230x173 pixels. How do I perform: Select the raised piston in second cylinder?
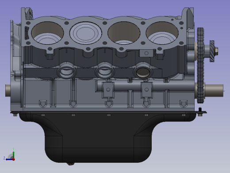[x=86, y=33]
